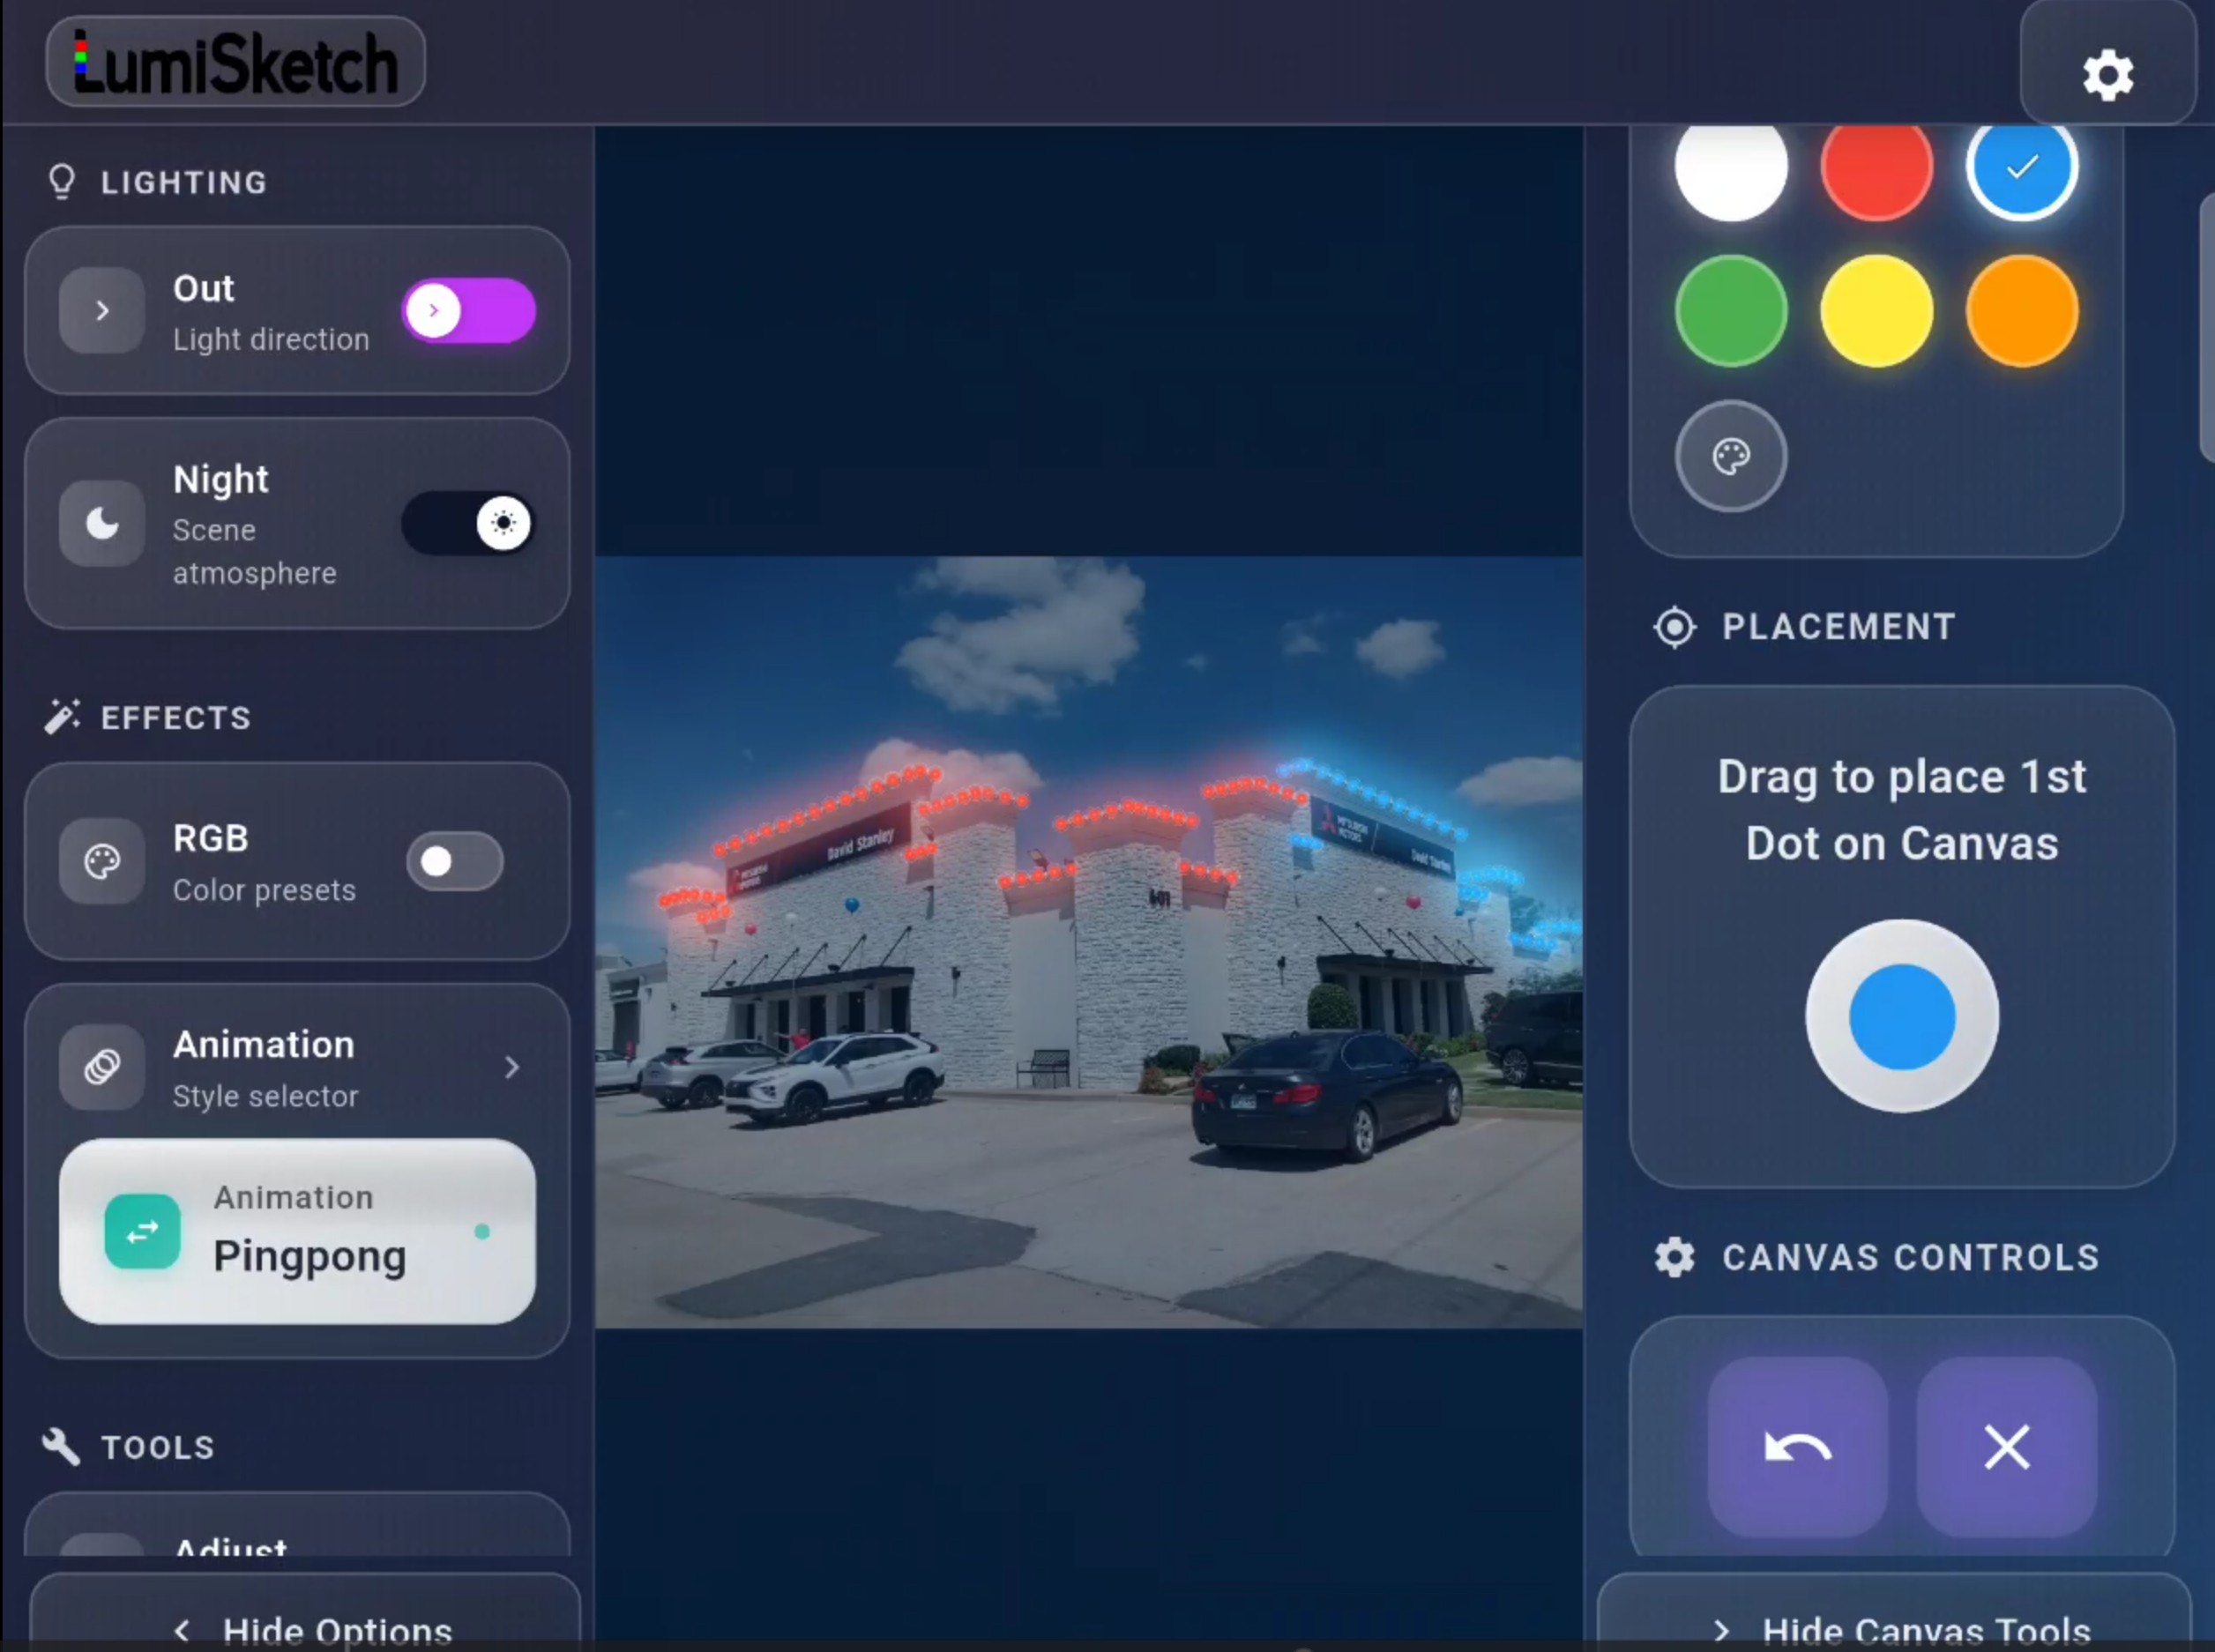Image resolution: width=2215 pixels, height=1652 pixels.
Task: Click the Pingpong swap arrows icon
Action: coord(142,1231)
